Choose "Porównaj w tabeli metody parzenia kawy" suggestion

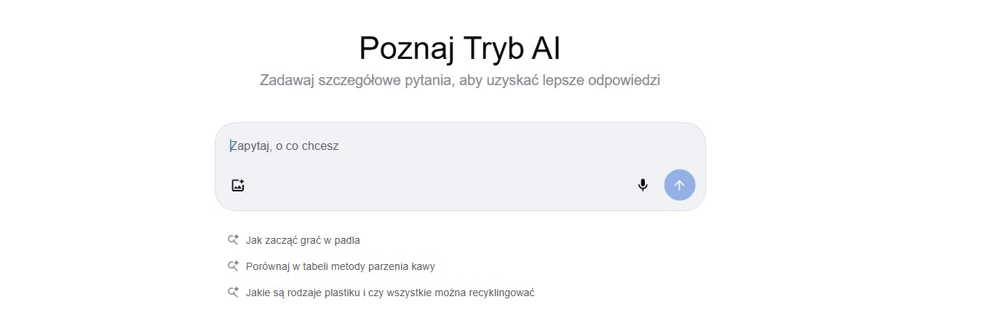340,266
